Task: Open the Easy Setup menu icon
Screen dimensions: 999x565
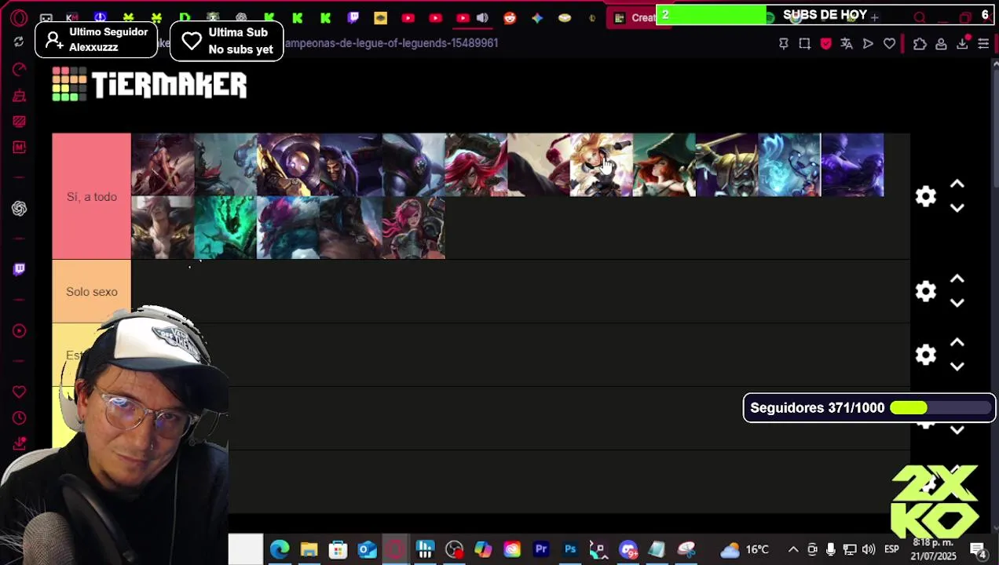Action: pos(983,44)
